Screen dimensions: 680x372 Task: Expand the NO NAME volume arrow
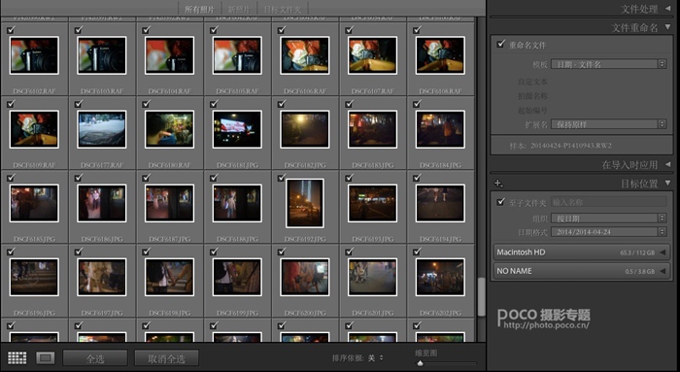pos(663,271)
